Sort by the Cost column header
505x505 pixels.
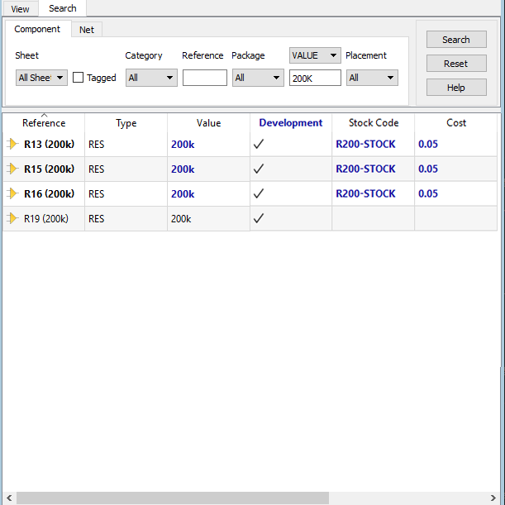coord(456,122)
